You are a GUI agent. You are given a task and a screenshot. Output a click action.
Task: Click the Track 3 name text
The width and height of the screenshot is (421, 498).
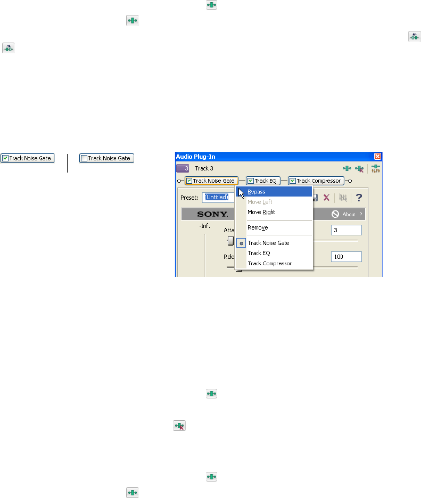pos(204,168)
